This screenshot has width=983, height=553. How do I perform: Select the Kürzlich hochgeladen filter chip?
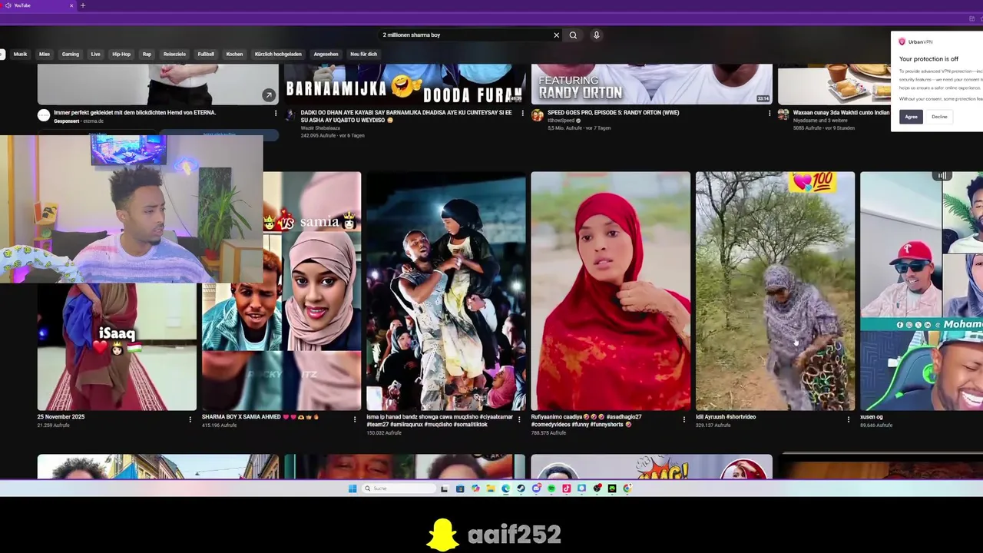point(278,55)
